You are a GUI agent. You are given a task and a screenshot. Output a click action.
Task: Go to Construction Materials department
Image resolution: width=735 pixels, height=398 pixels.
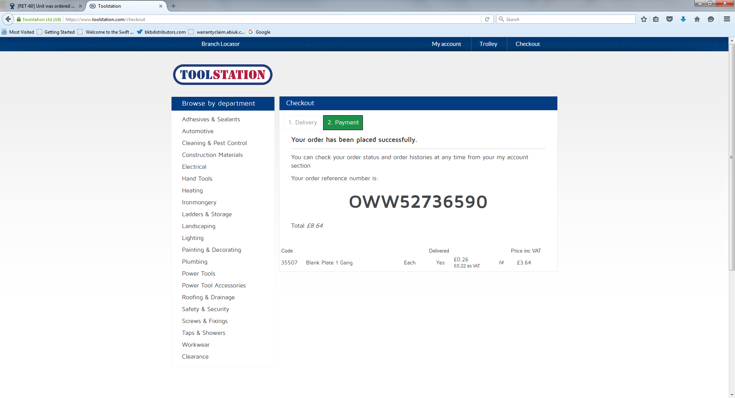(212, 155)
